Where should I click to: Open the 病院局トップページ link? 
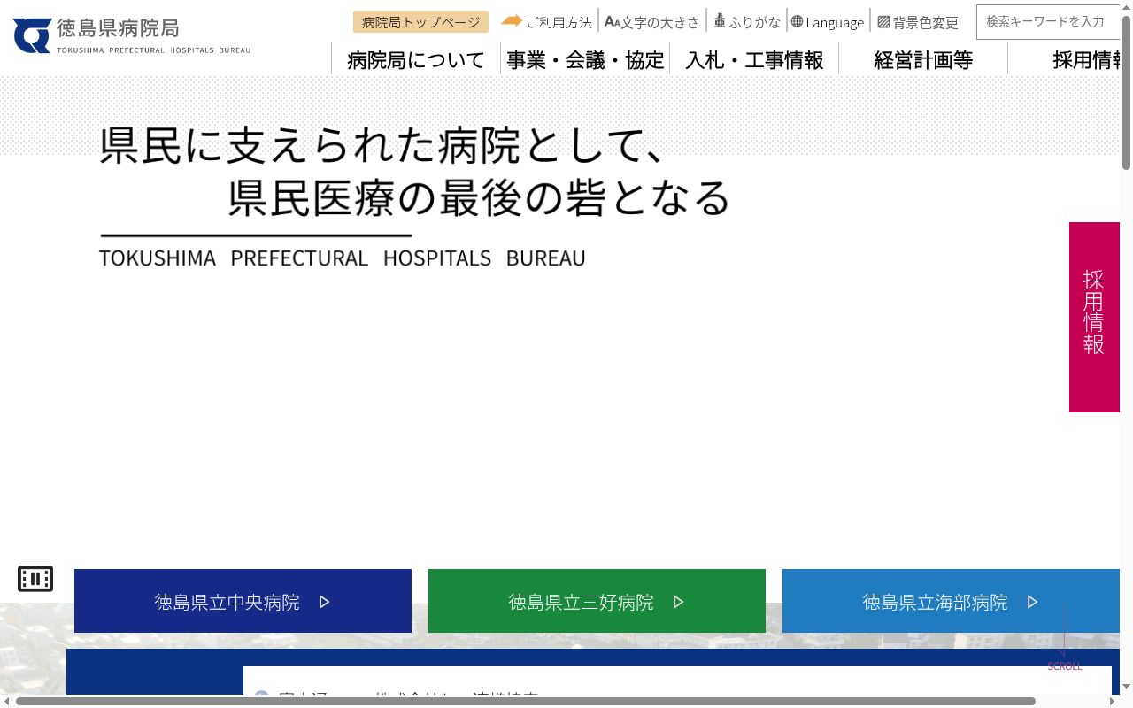pos(420,22)
